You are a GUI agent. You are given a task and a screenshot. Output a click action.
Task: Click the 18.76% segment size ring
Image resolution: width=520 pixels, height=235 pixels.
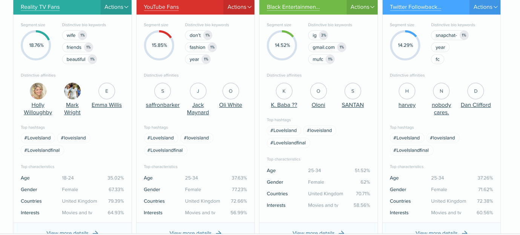pos(36,45)
